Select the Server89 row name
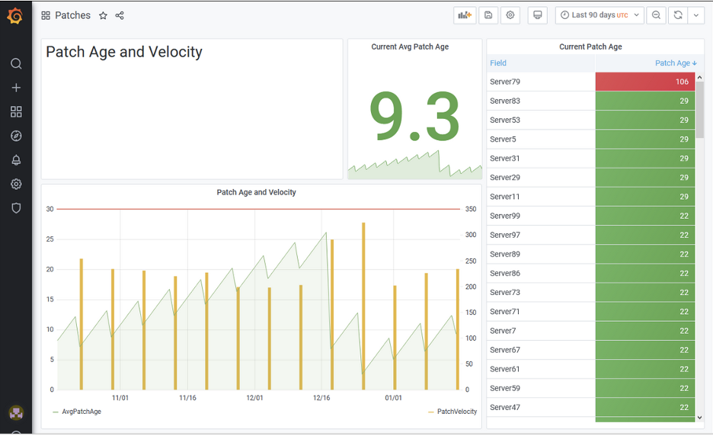 (x=505, y=254)
